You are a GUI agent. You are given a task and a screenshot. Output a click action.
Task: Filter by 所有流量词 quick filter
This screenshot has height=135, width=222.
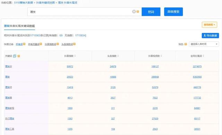point(34,44)
